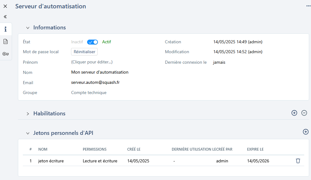This screenshot has width=311, height=180.
Task: Add a new habilitation with the plus icon
Action: (x=294, y=113)
